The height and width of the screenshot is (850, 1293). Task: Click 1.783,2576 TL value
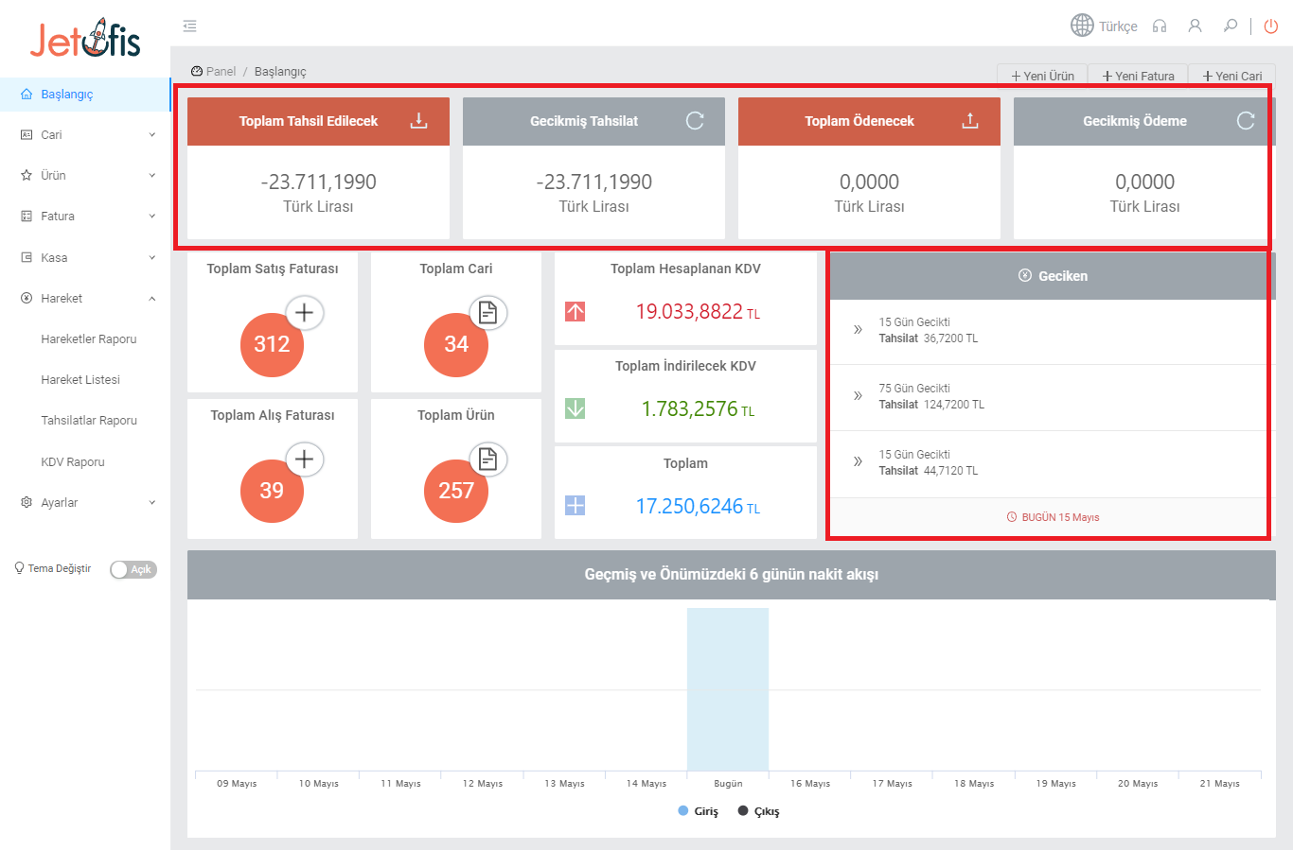(x=698, y=409)
